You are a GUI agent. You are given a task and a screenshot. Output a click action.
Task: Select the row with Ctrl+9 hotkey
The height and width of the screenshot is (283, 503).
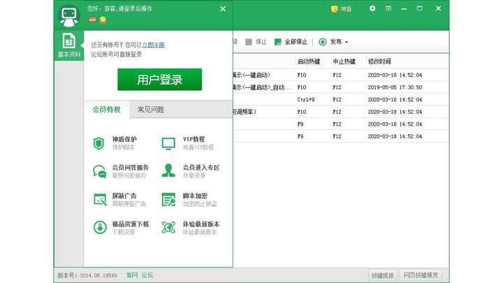point(341,99)
